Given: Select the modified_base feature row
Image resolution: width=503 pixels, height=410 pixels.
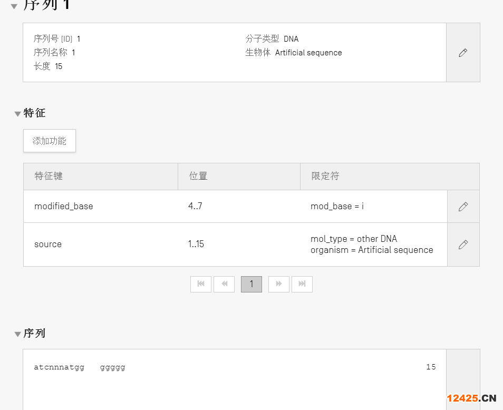Looking at the screenshot, I should coord(63,207).
